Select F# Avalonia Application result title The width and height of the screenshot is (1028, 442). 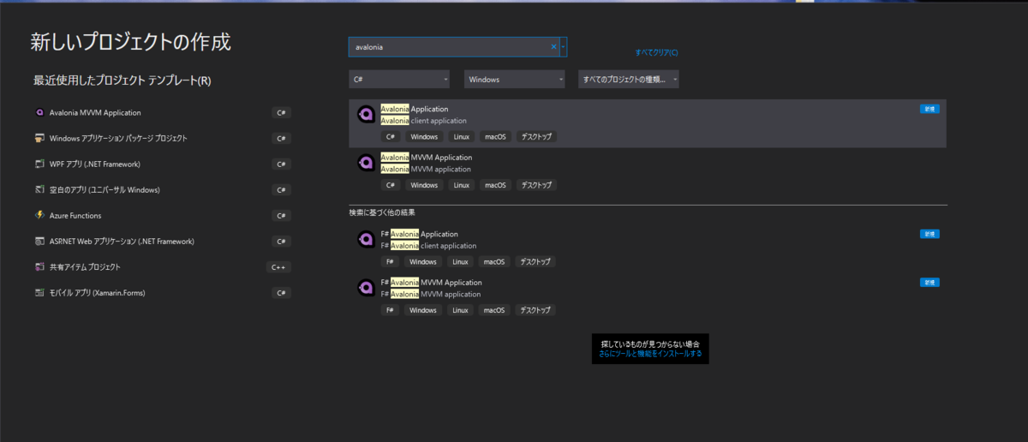(x=420, y=234)
